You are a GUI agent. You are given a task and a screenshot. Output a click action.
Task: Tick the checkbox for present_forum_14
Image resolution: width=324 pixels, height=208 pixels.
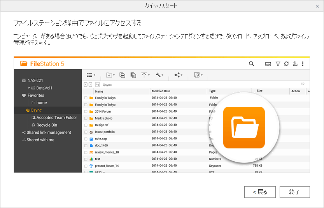tap(86, 166)
